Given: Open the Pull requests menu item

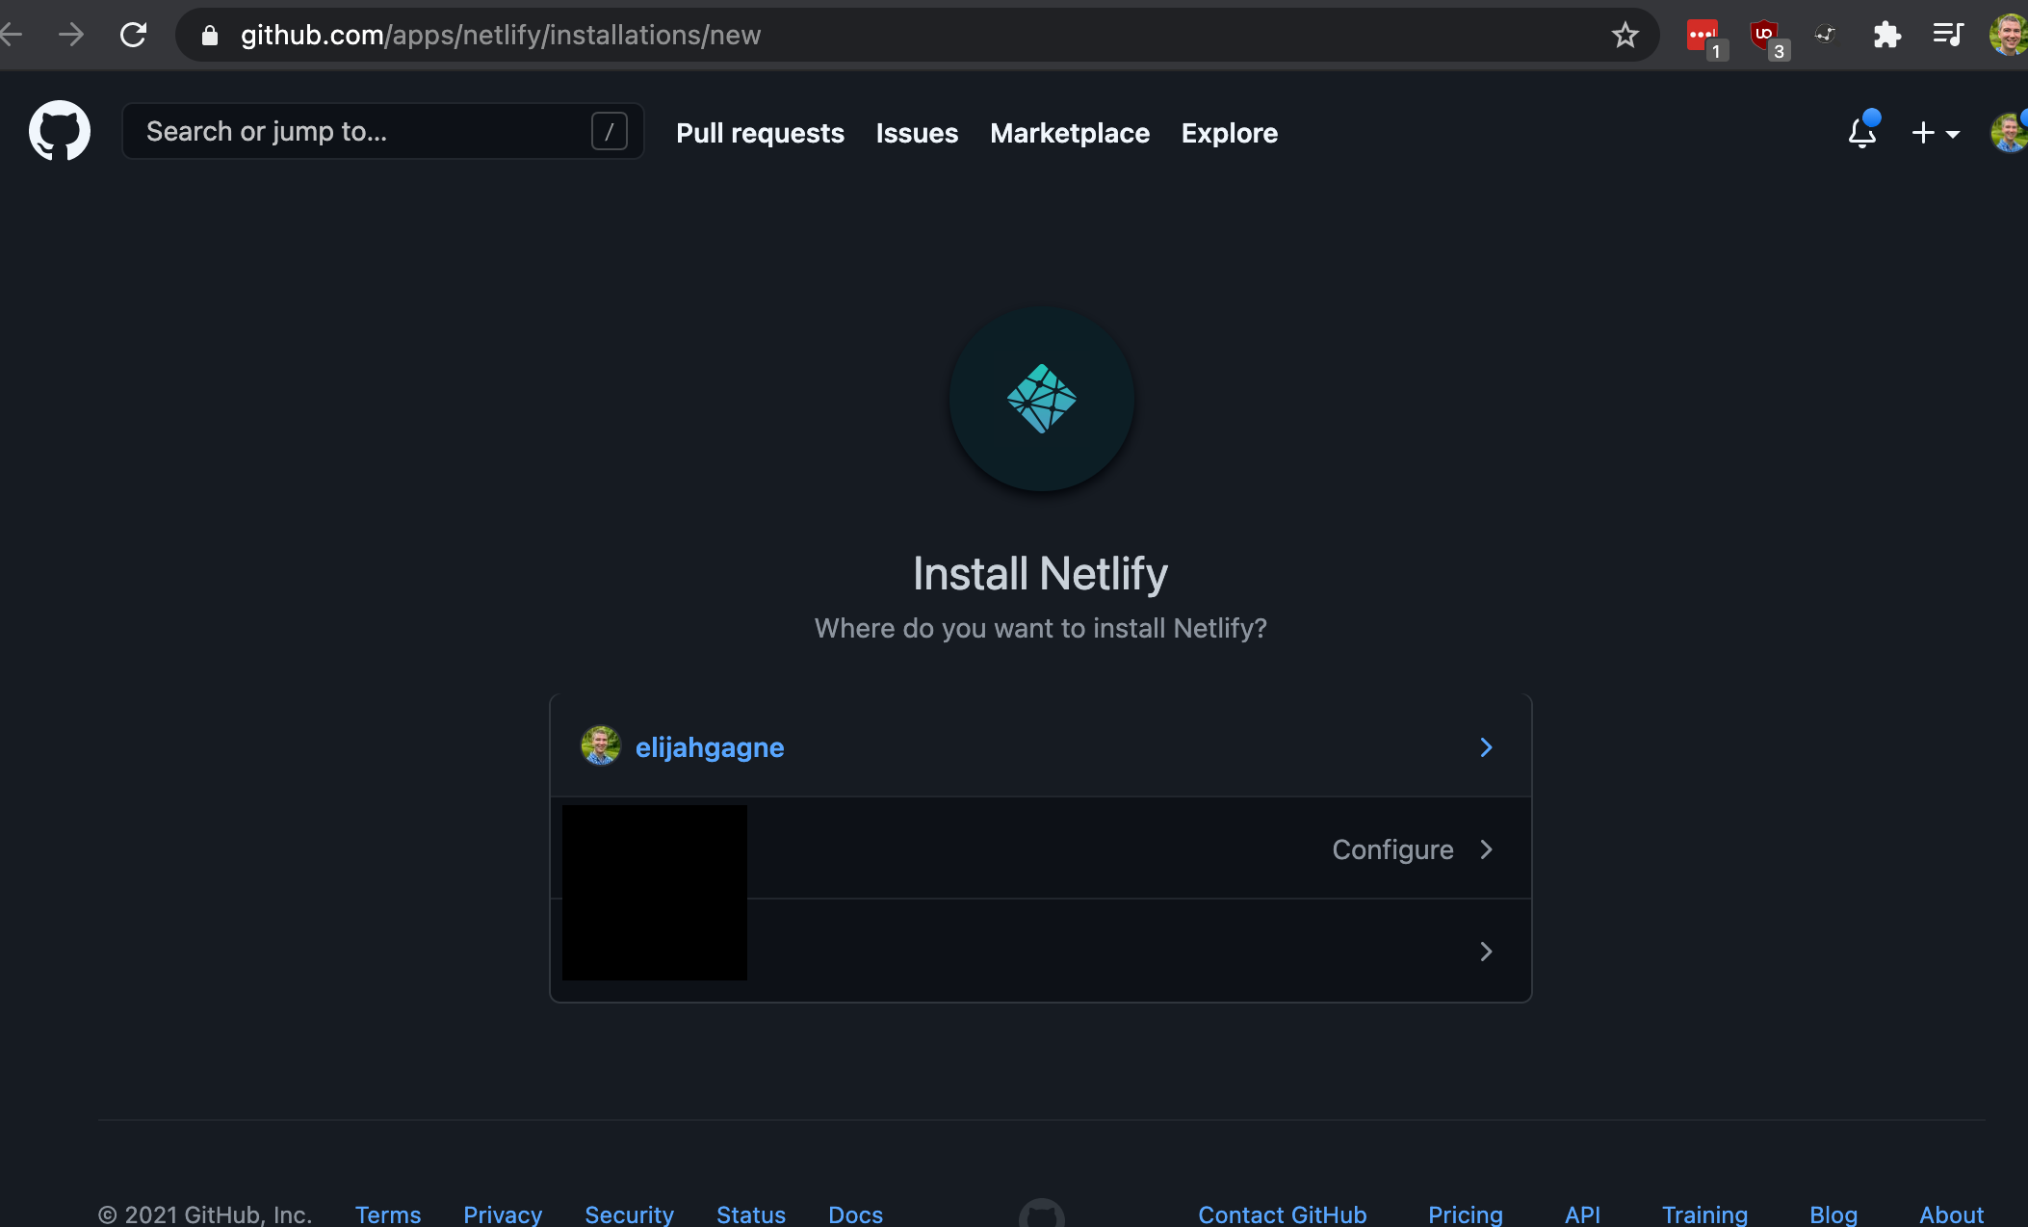Looking at the screenshot, I should pyautogui.click(x=761, y=132).
